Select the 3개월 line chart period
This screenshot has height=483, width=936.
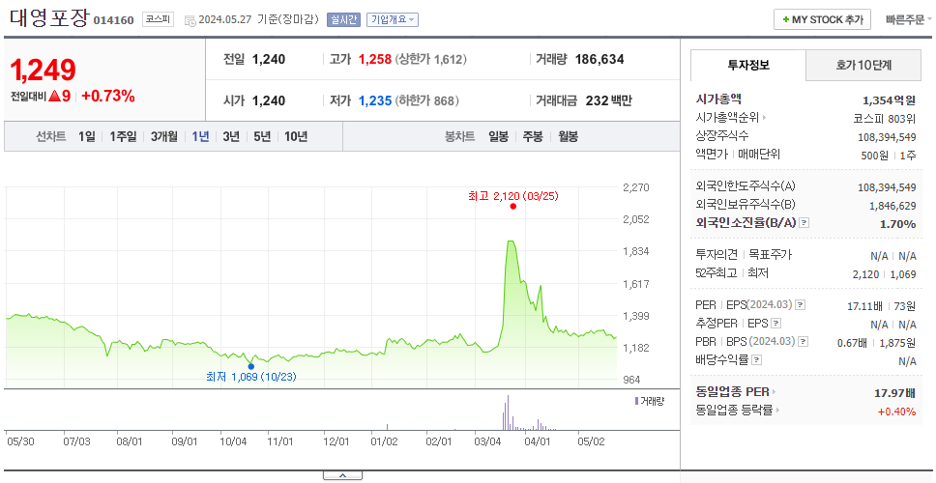click(164, 136)
